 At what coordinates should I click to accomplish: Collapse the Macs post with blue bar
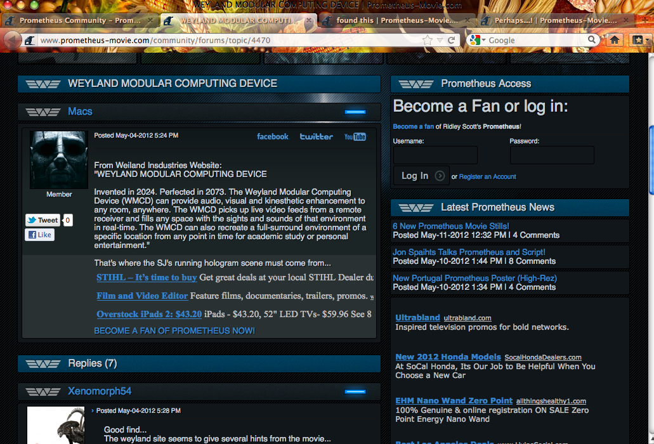(x=355, y=112)
